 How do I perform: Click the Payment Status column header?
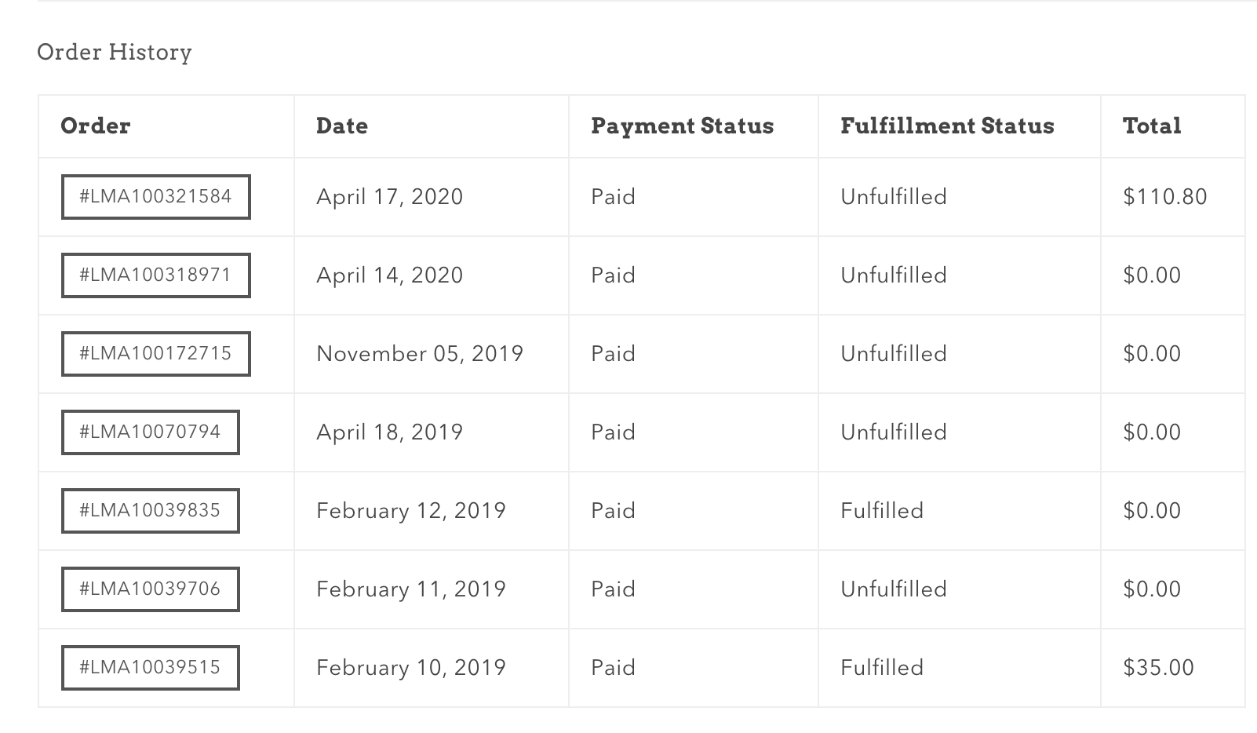coord(683,126)
